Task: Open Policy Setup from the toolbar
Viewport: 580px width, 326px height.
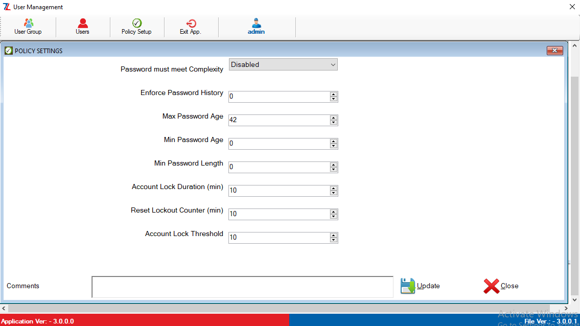Action: (x=136, y=24)
